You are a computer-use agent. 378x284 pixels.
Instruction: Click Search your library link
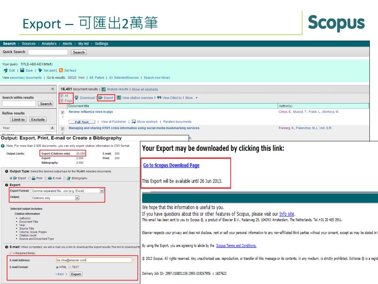click(157, 78)
